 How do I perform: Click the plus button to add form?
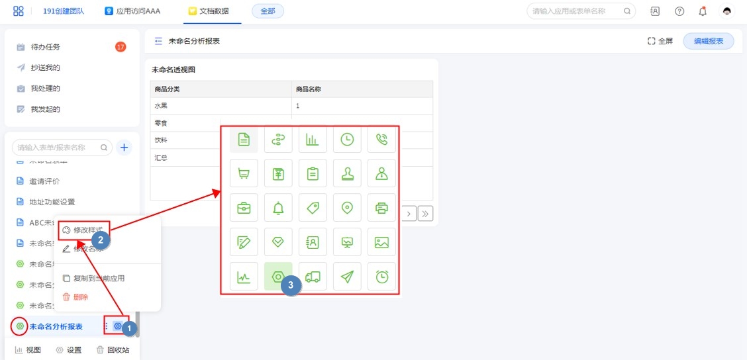point(124,148)
